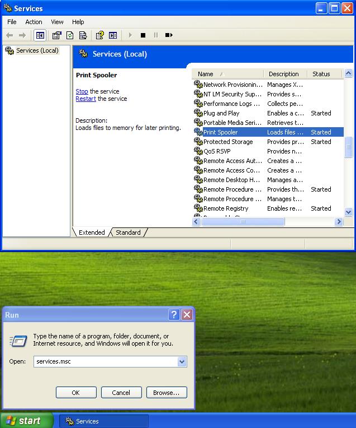Click the Show/Hide Console Tree toolbar icon
Screen dimensions: 356x428
coord(40,35)
